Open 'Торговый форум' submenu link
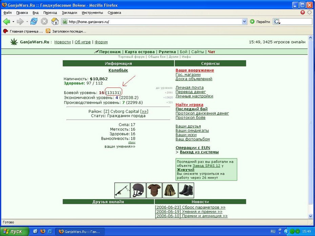This screenshot has width=315, height=236. click(131, 57)
